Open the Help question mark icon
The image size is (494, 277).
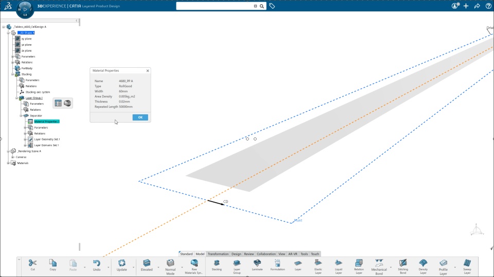coord(488,6)
